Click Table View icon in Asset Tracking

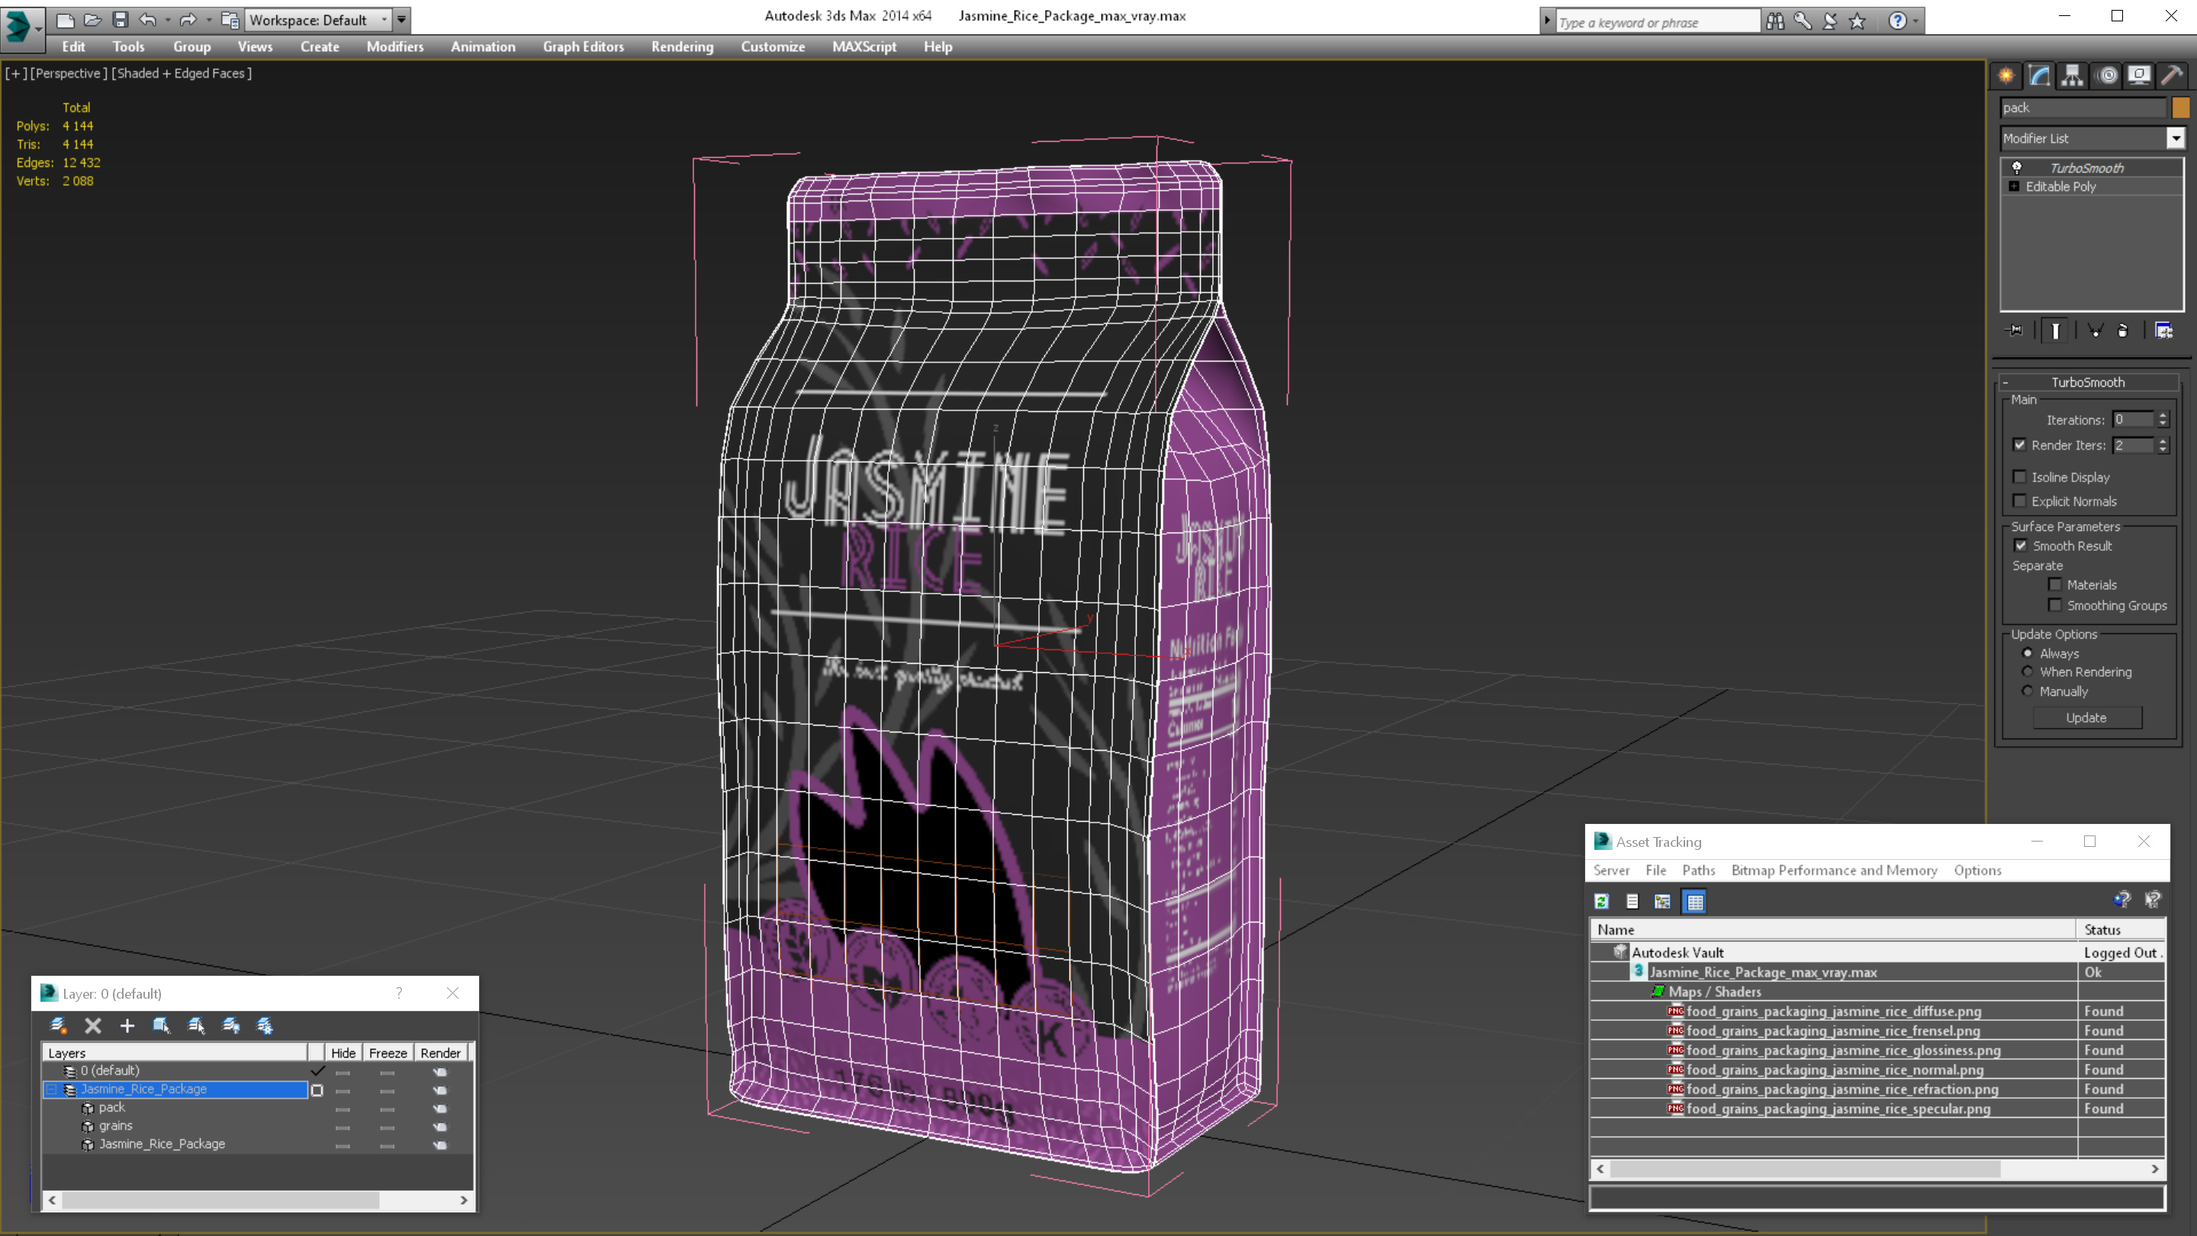click(x=1694, y=901)
